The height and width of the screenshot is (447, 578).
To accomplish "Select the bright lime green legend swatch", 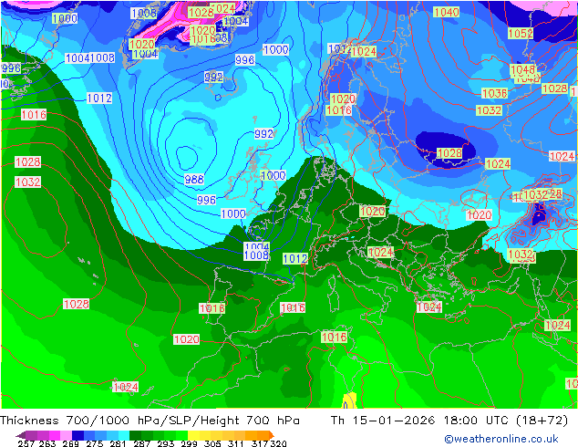I will click(181, 435).
